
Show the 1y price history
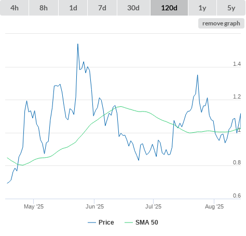pos(202,8)
